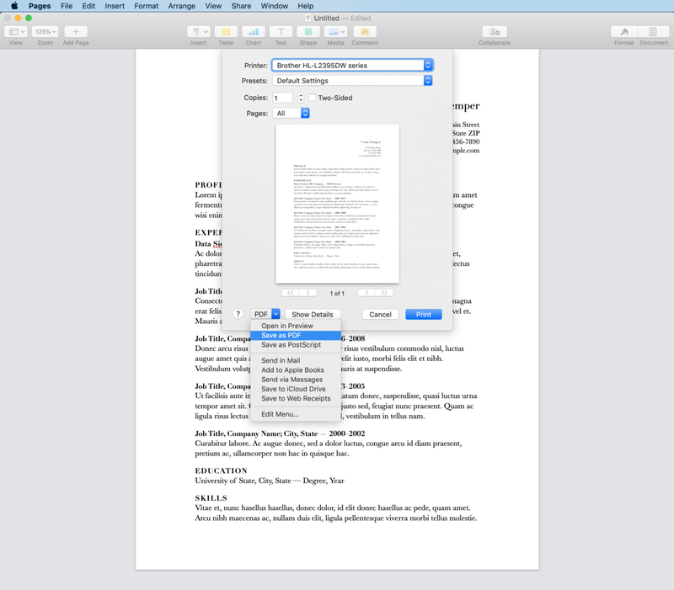Viewport: 674px width, 590px height.
Task: Open the Pages application menu
Action: pos(40,6)
